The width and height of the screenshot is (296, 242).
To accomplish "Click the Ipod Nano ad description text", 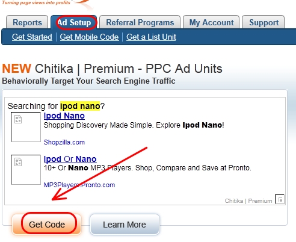I will [x=134, y=125].
